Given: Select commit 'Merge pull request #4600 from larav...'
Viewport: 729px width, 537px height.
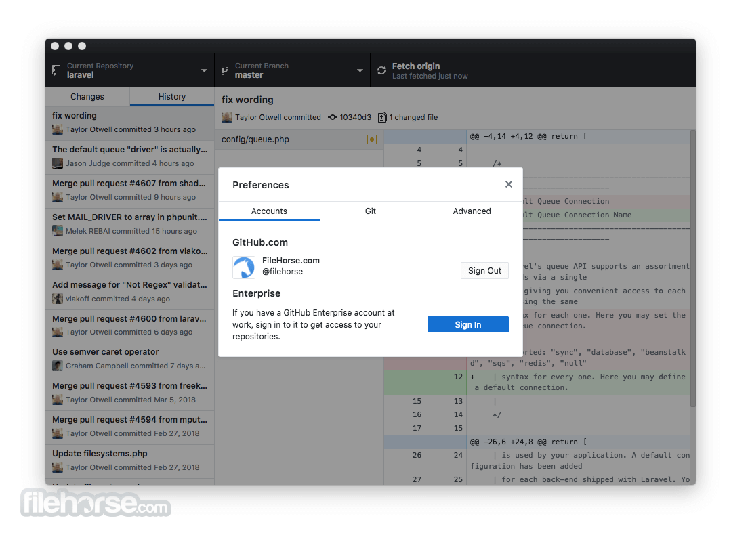Looking at the screenshot, I should coord(129,326).
